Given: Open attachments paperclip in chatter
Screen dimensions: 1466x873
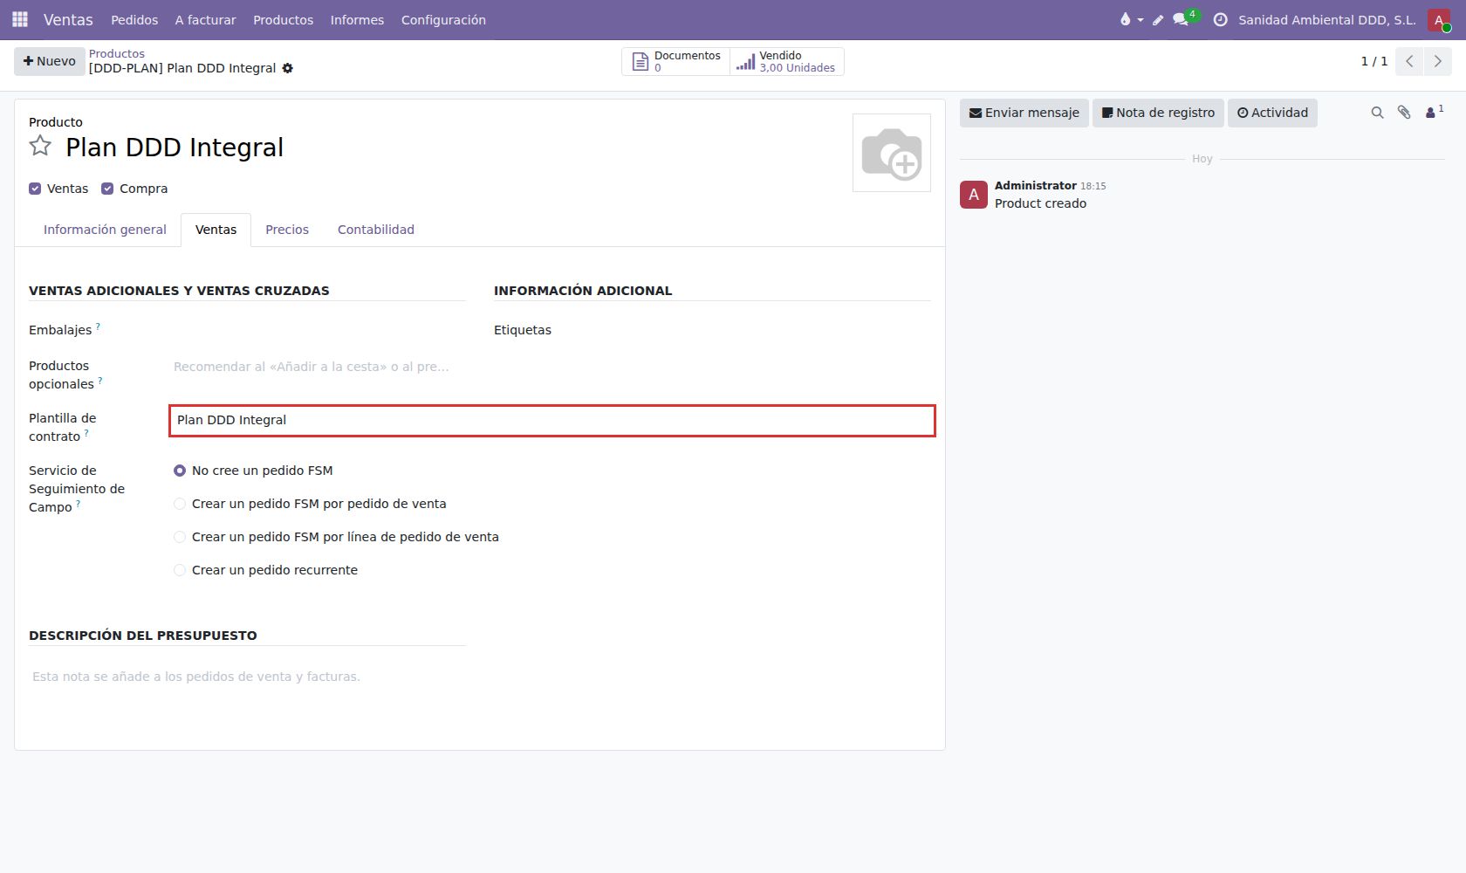Looking at the screenshot, I should coord(1404,113).
